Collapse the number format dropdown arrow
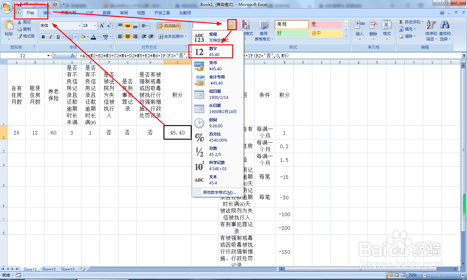 [x=231, y=26]
